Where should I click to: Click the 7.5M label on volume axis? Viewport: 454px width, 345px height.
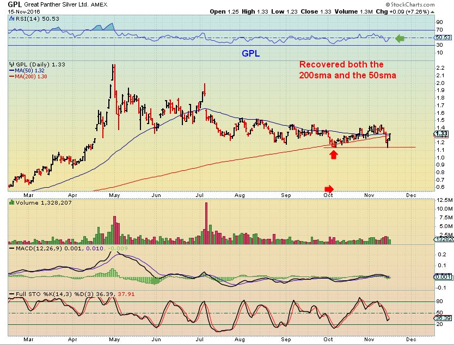446,217
